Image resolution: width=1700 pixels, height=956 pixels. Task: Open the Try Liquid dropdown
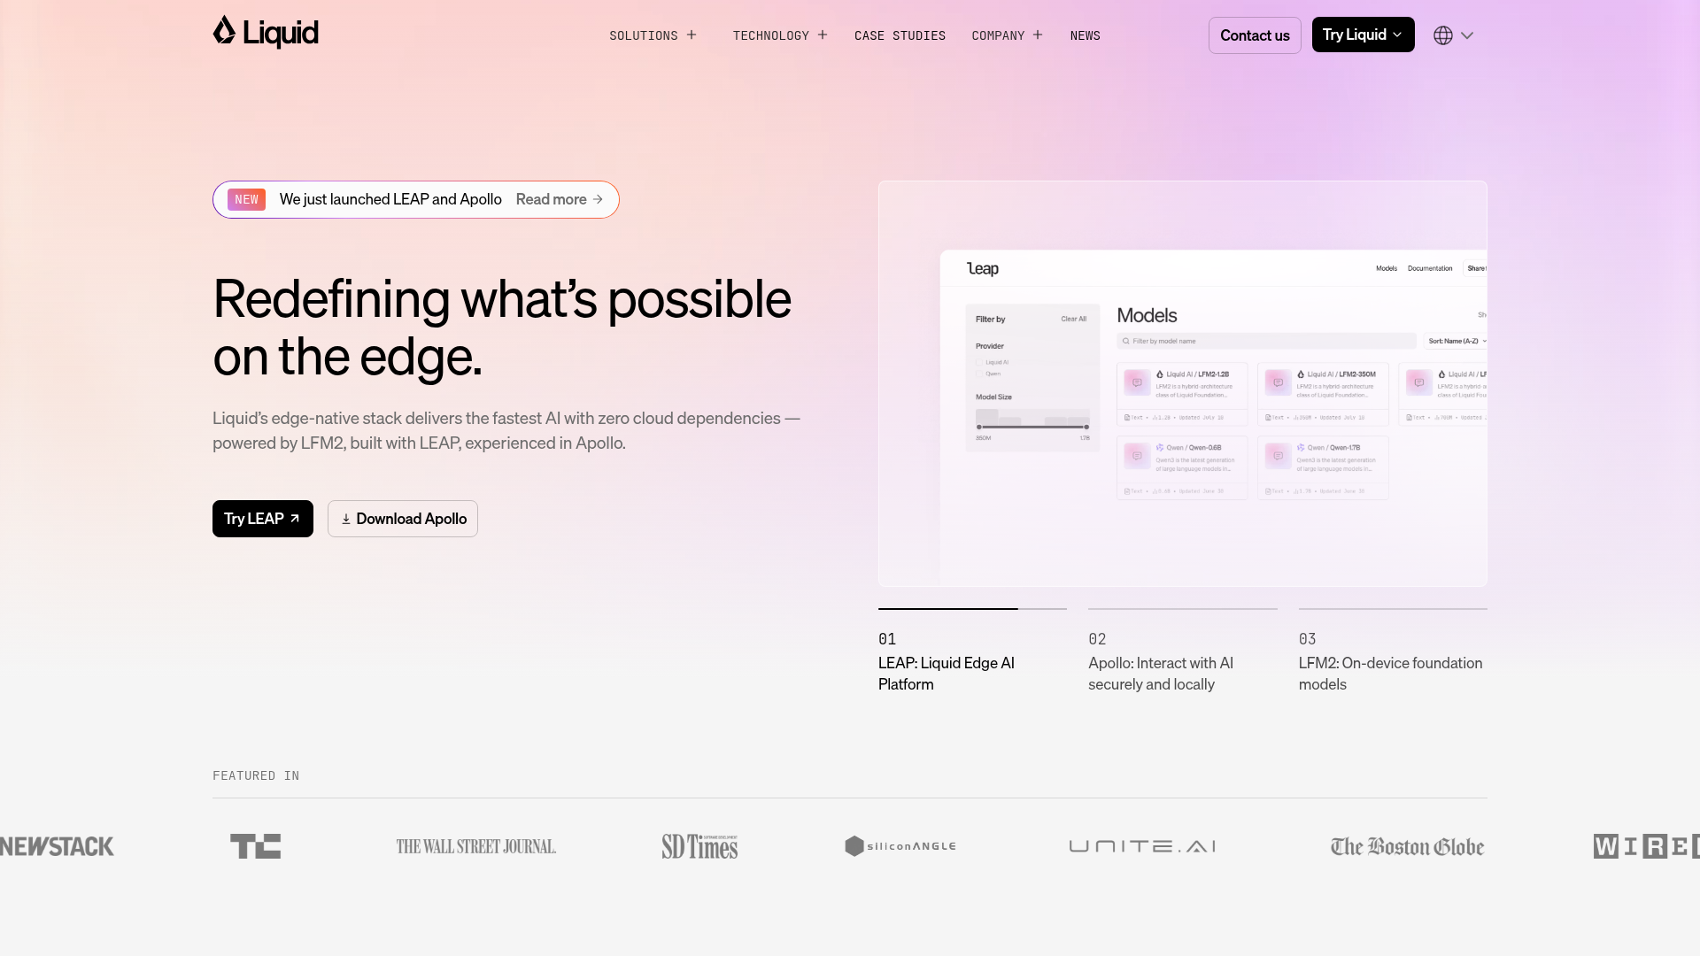pos(1363,35)
